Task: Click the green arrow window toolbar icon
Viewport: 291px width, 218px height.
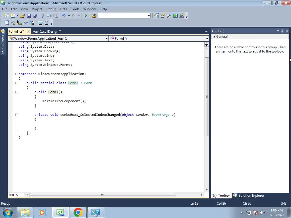Action: pyautogui.click(x=175, y=16)
